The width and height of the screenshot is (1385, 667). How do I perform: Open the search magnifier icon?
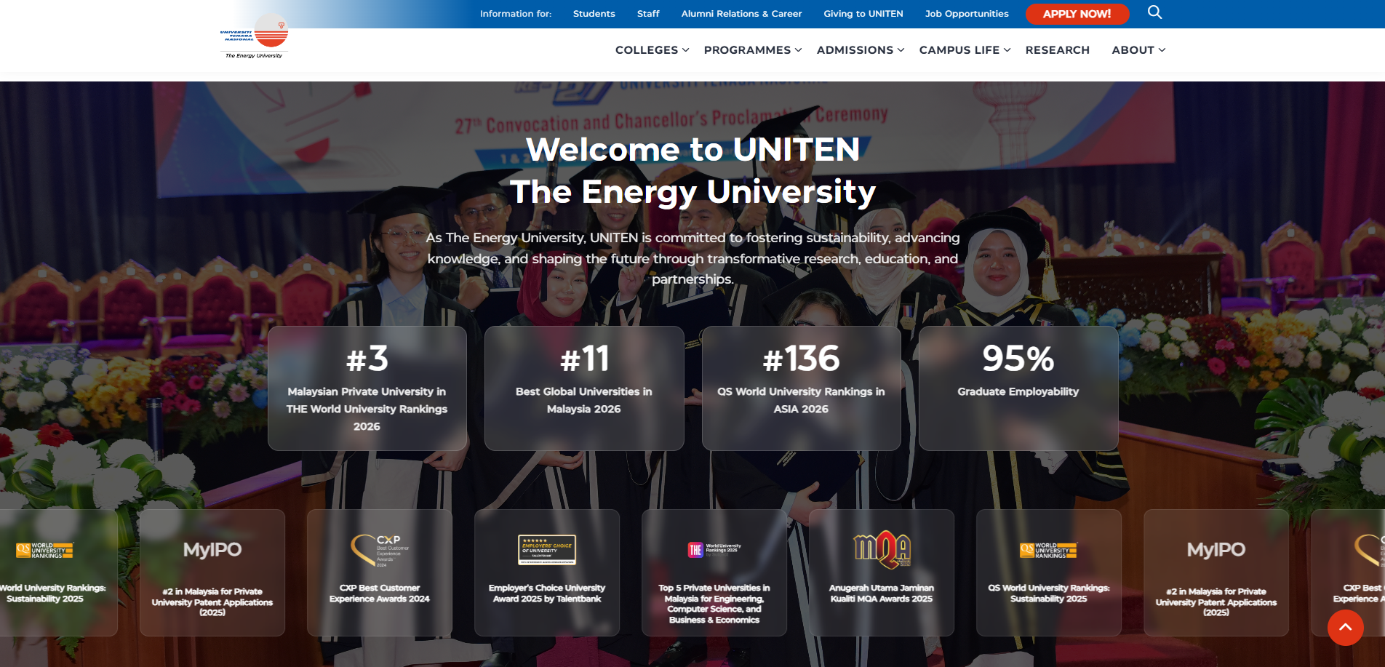pyautogui.click(x=1154, y=12)
